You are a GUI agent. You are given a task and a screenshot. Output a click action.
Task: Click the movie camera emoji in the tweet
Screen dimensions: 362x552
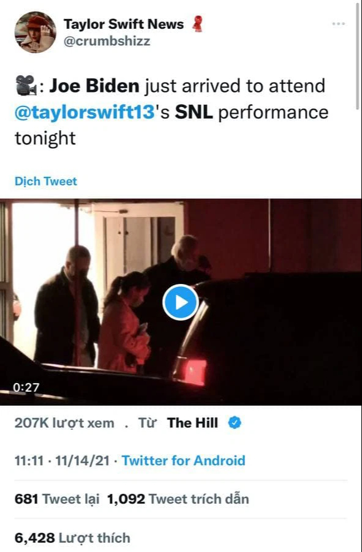click(26, 86)
